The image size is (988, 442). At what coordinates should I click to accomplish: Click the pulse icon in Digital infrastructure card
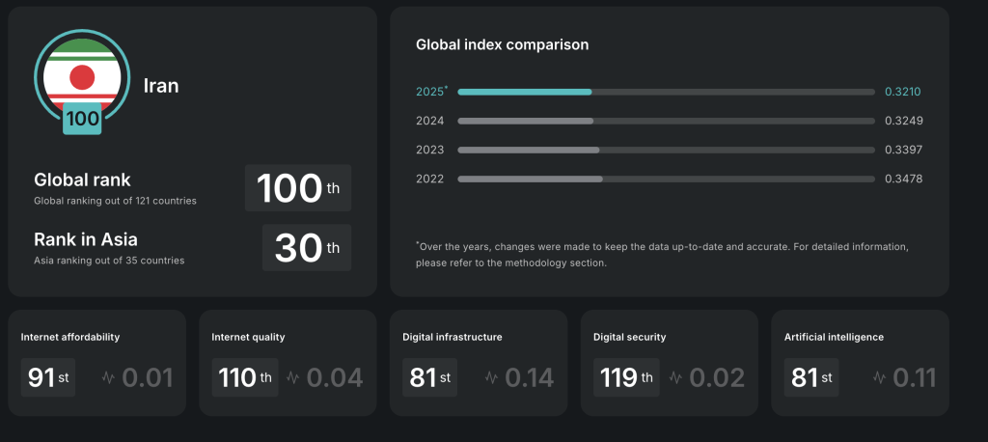click(492, 377)
